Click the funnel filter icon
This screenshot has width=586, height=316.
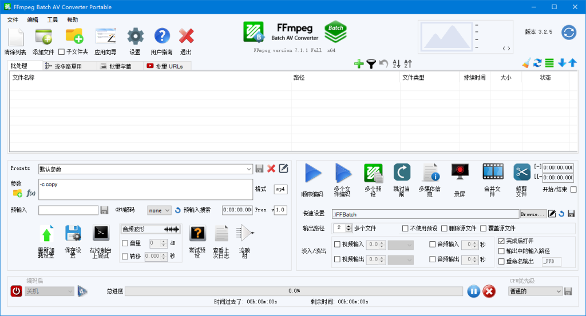point(371,64)
